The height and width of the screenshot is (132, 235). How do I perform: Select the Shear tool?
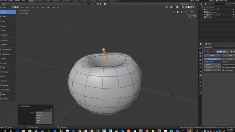point(8,95)
